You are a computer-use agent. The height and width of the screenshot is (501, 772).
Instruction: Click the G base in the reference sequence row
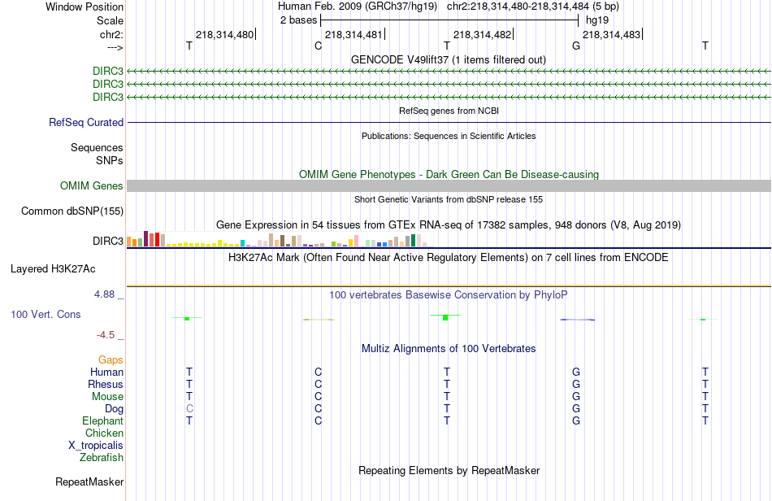click(576, 46)
